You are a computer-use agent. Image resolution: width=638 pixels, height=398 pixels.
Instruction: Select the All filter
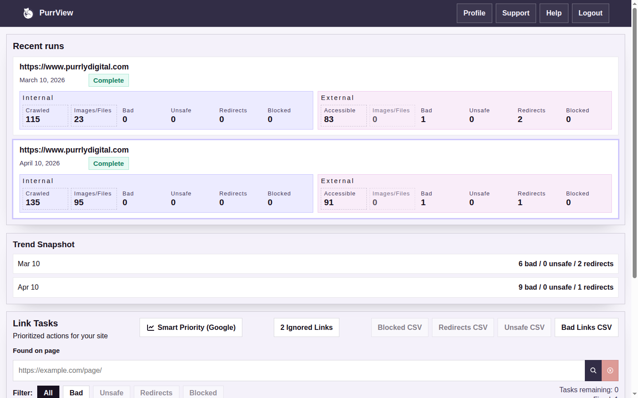48,393
